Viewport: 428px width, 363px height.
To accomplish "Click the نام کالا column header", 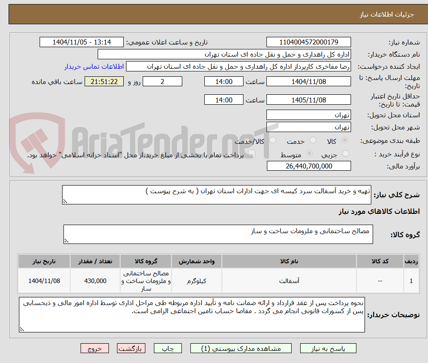I will coord(289,261).
